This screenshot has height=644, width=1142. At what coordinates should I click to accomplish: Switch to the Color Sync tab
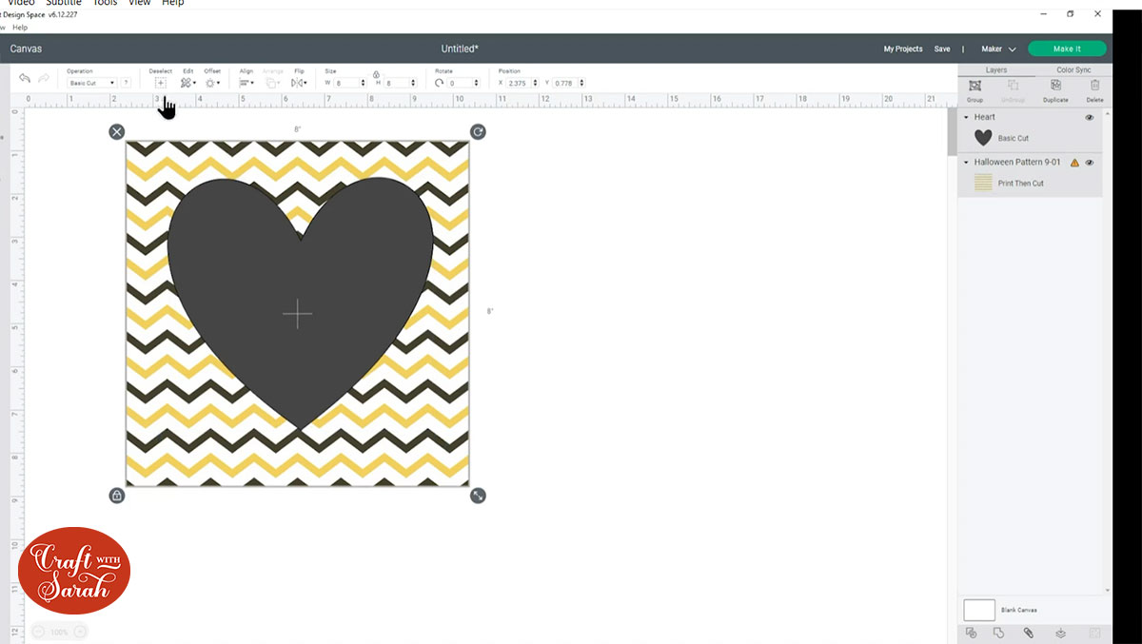point(1073,69)
